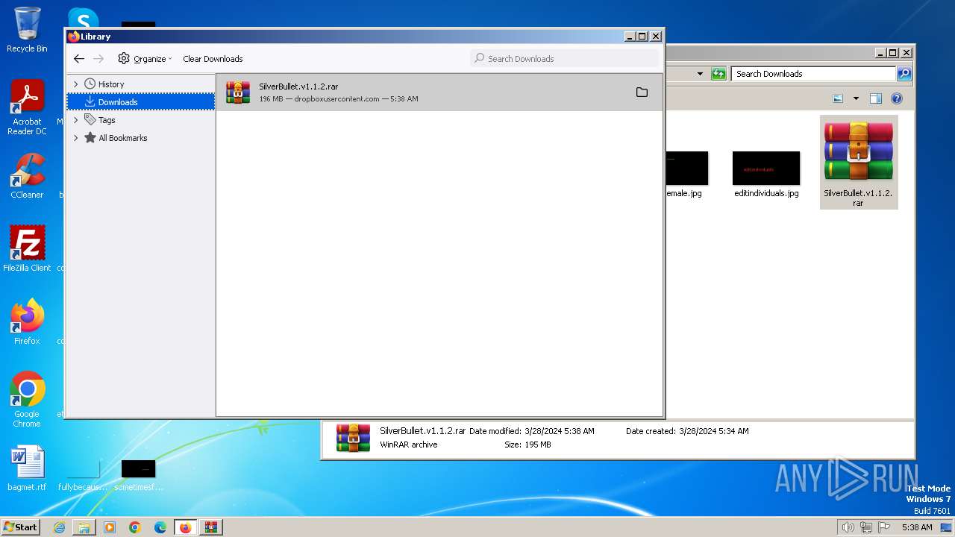
Task: Click Explorer's green refresh button
Action: 718,74
